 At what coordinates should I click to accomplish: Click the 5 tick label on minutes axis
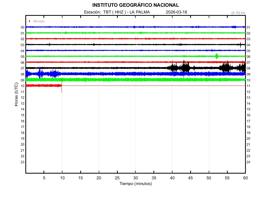44,178
